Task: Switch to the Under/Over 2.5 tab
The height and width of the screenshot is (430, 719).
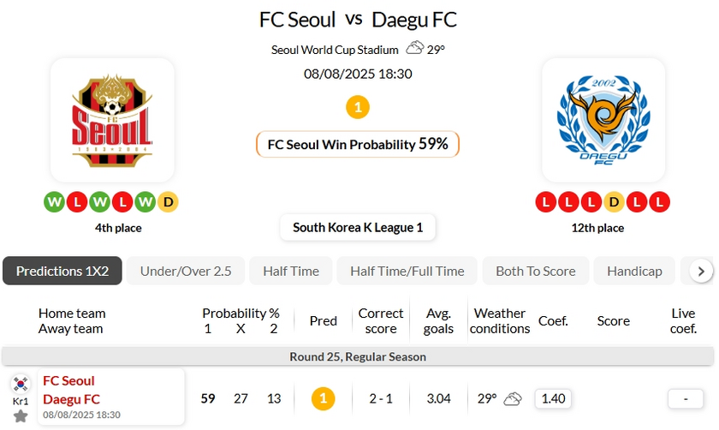Action: [186, 271]
